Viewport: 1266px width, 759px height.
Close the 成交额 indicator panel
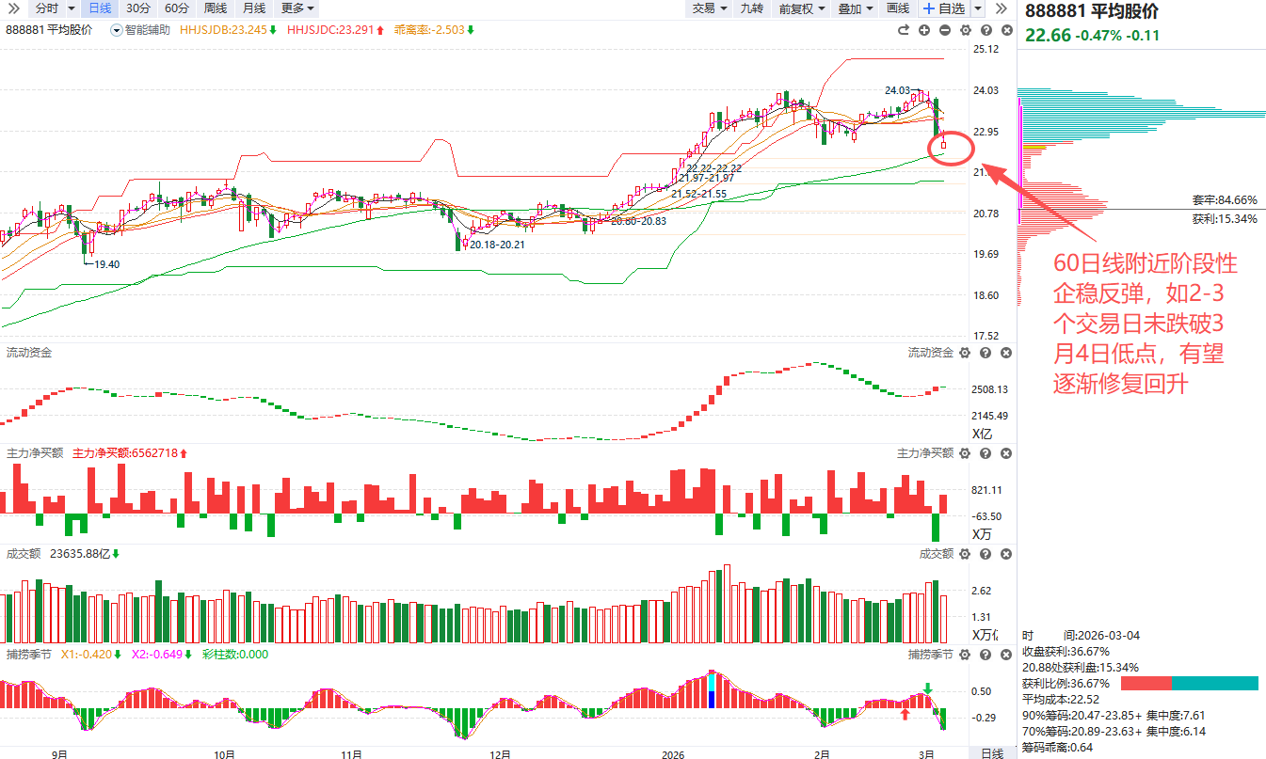(1005, 554)
